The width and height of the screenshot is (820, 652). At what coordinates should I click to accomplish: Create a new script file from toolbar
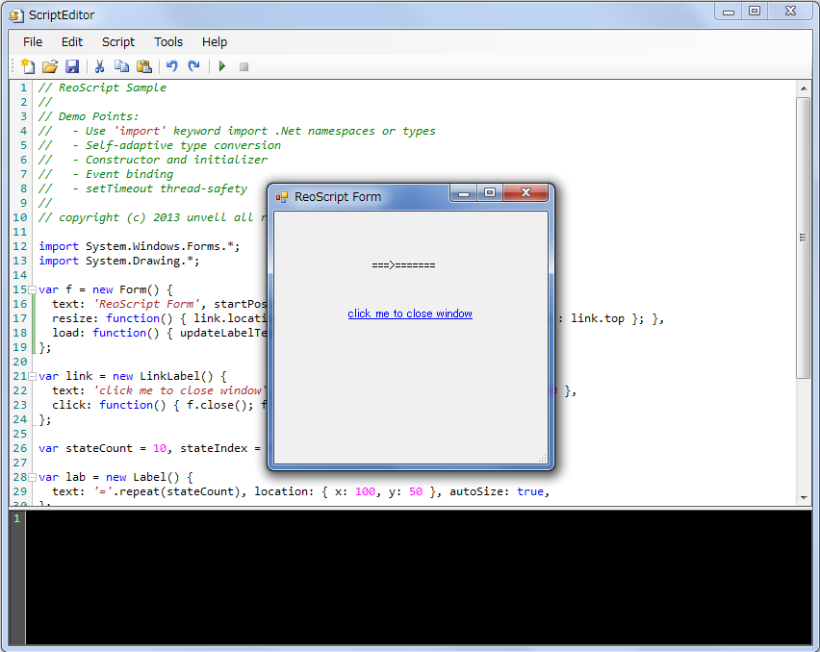27,66
